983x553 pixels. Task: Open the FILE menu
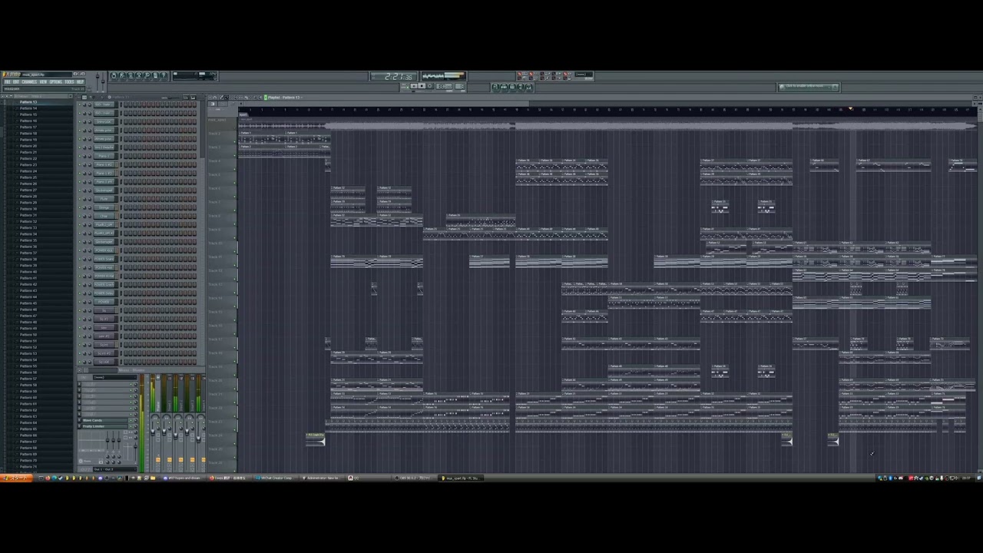[x=8, y=82]
